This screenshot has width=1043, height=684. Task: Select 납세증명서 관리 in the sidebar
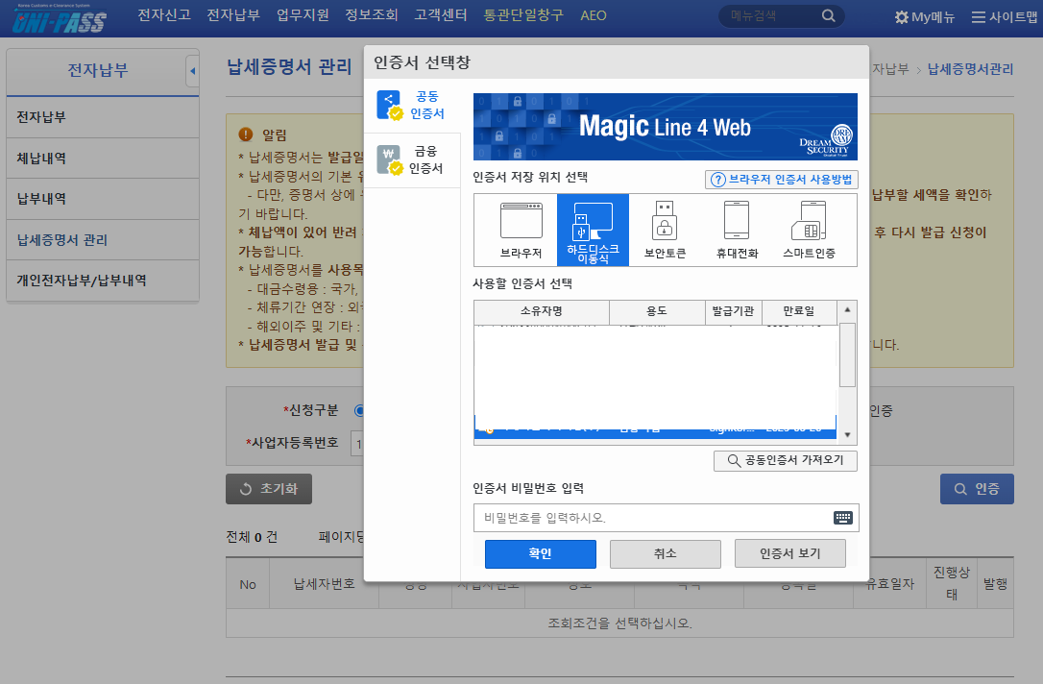103,239
